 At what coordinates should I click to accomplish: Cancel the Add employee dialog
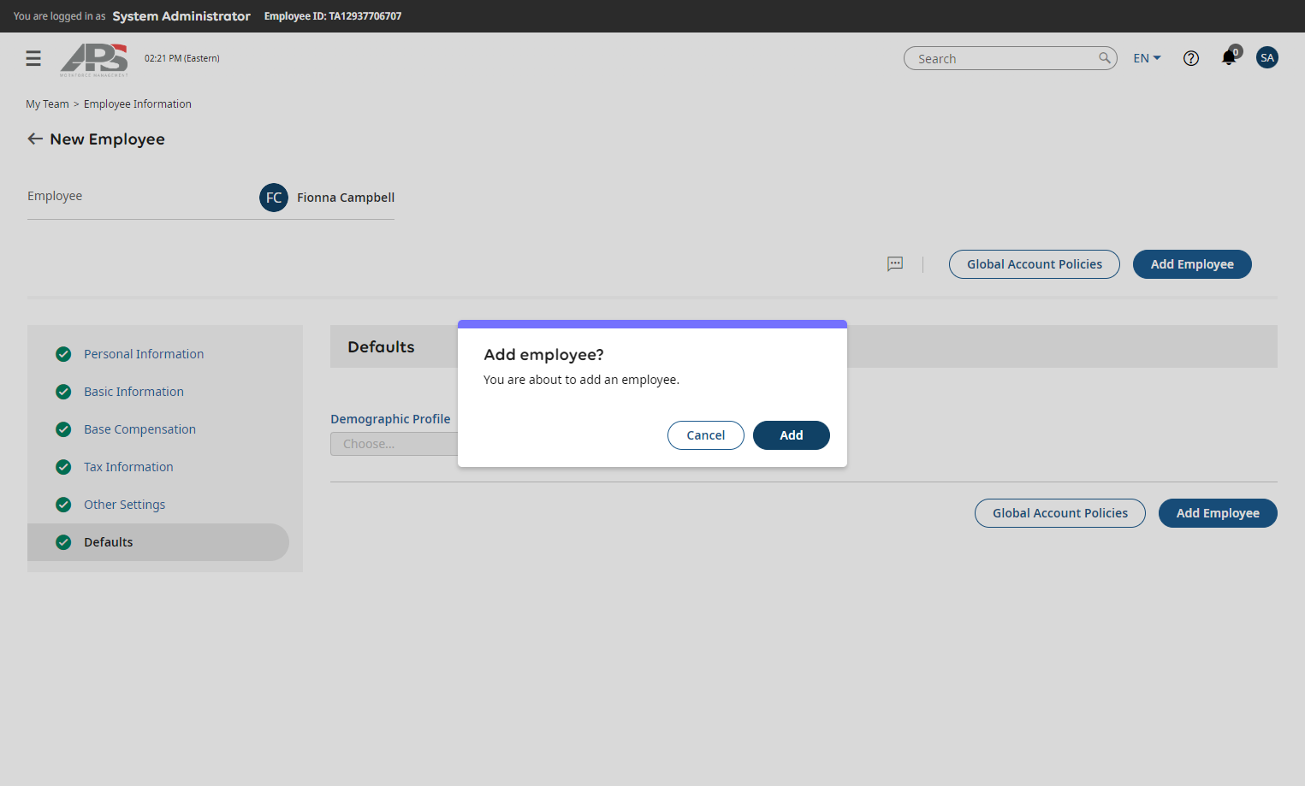706,435
